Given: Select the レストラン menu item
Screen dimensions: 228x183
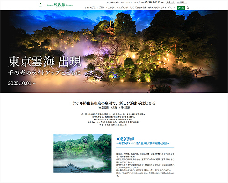Looking at the screenshot, I should tap(111, 8).
